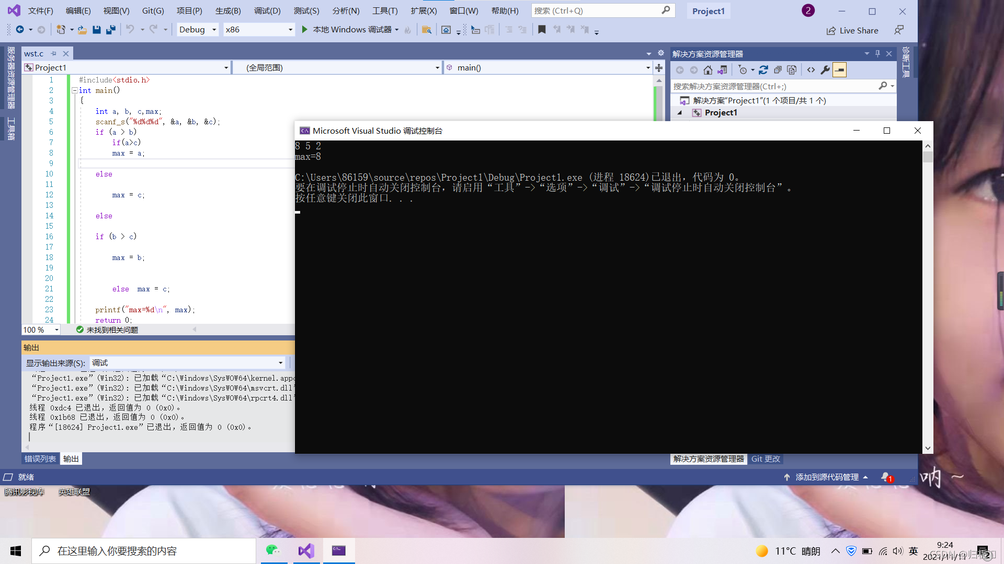Click the volume icon in system tray

point(898,551)
